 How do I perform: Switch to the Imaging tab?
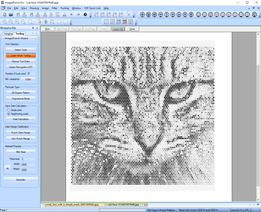coord(8,34)
